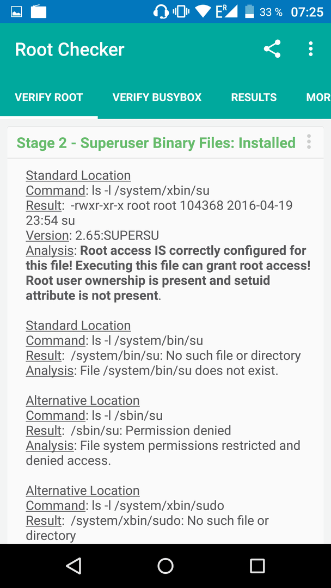
Task: Switch to the VERIFY BUSYBOX tab
Action: (157, 97)
